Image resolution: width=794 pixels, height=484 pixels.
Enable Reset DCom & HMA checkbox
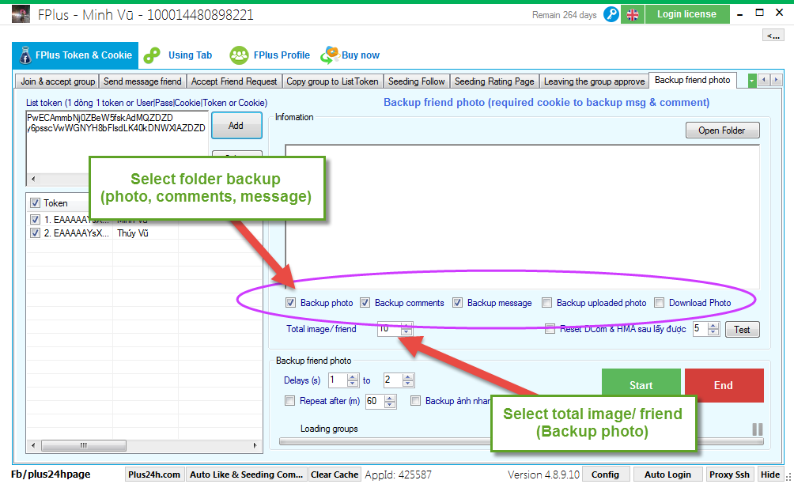tap(550, 329)
